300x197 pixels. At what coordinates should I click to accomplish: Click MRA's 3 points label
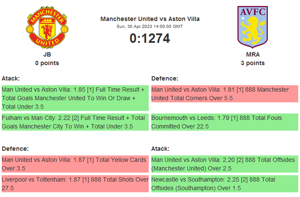pos(253,63)
